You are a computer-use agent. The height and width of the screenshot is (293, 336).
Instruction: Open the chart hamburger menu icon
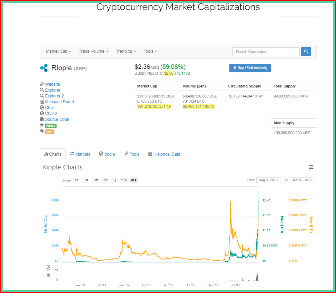pyautogui.click(x=311, y=167)
